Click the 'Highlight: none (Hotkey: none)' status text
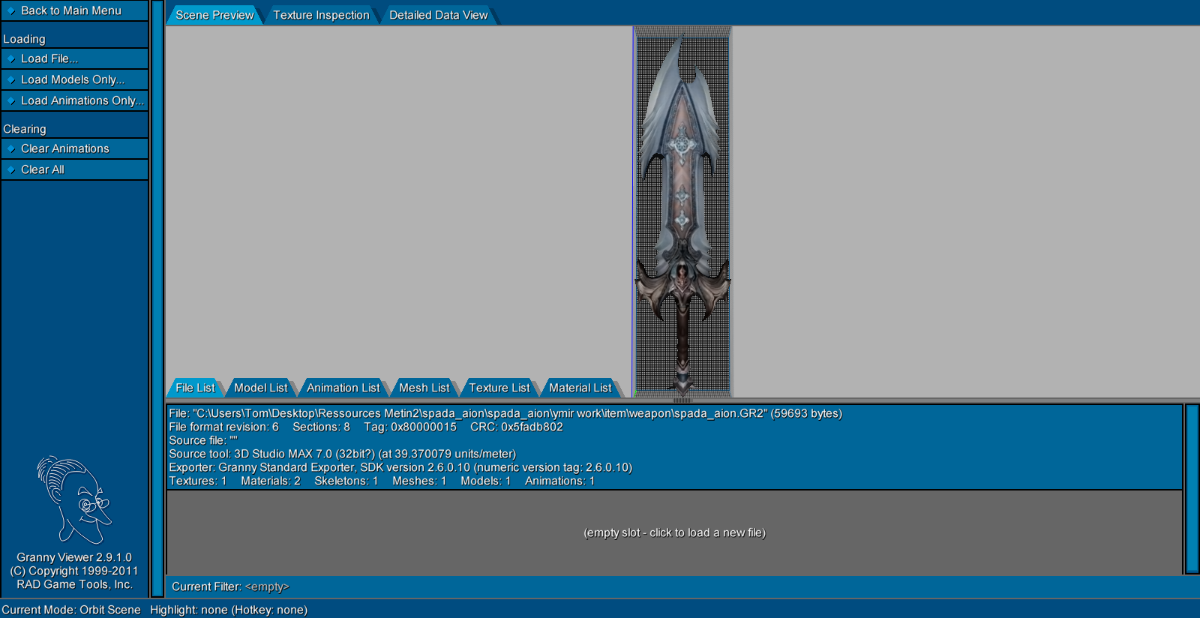Viewport: 1200px width, 618px height. click(x=229, y=610)
